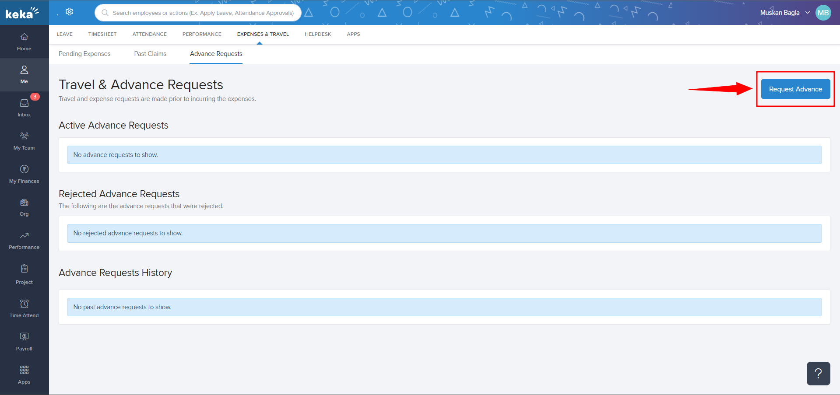Open the Leave menu item
The image size is (840, 395).
(x=64, y=34)
